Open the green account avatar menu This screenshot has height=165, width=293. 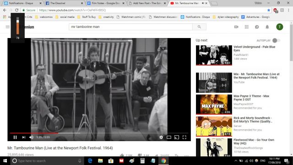pos(280,27)
